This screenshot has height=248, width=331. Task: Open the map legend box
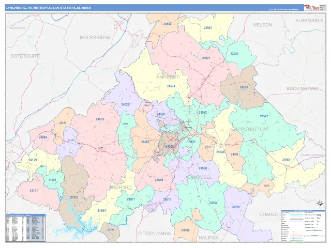tap(303, 226)
